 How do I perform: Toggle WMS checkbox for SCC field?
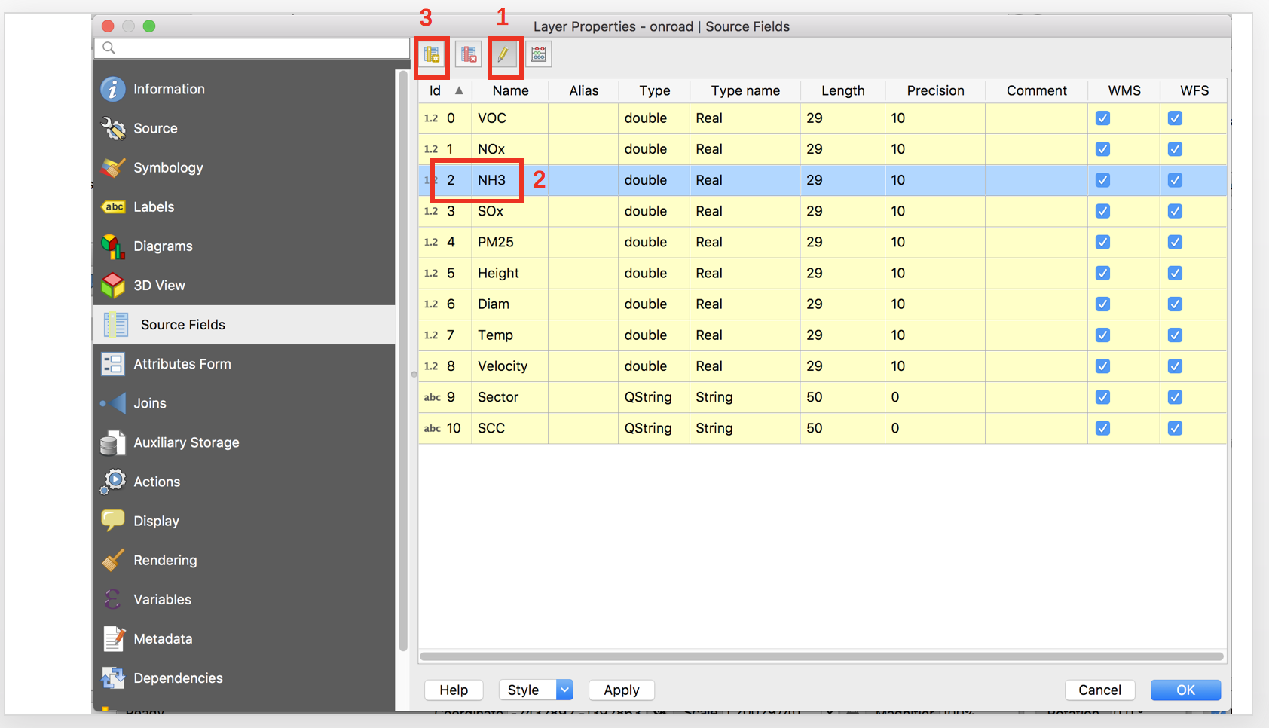coord(1102,428)
